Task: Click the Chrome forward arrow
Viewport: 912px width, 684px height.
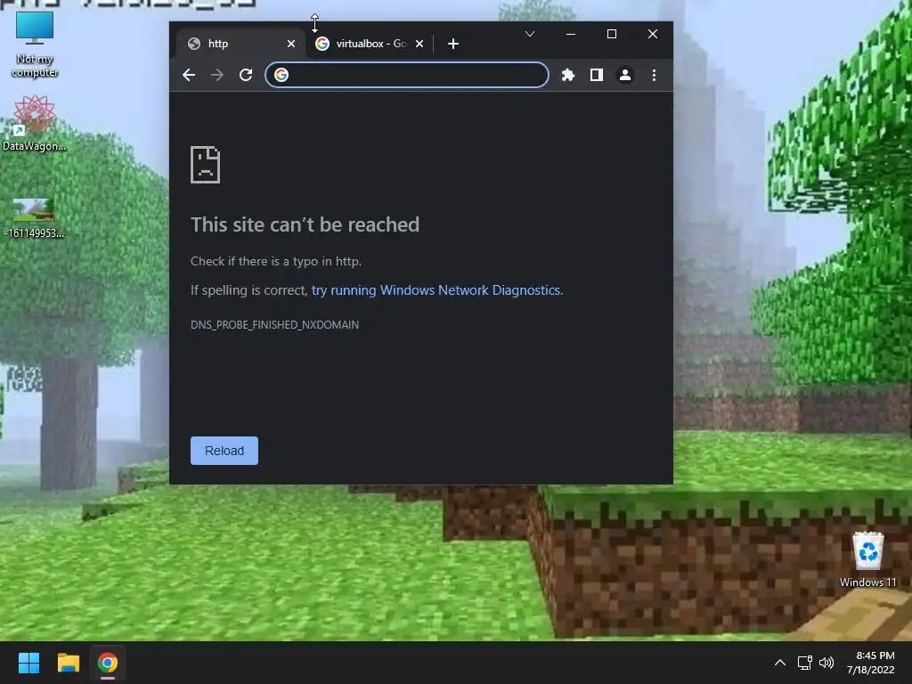Action: tap(217, 75)
